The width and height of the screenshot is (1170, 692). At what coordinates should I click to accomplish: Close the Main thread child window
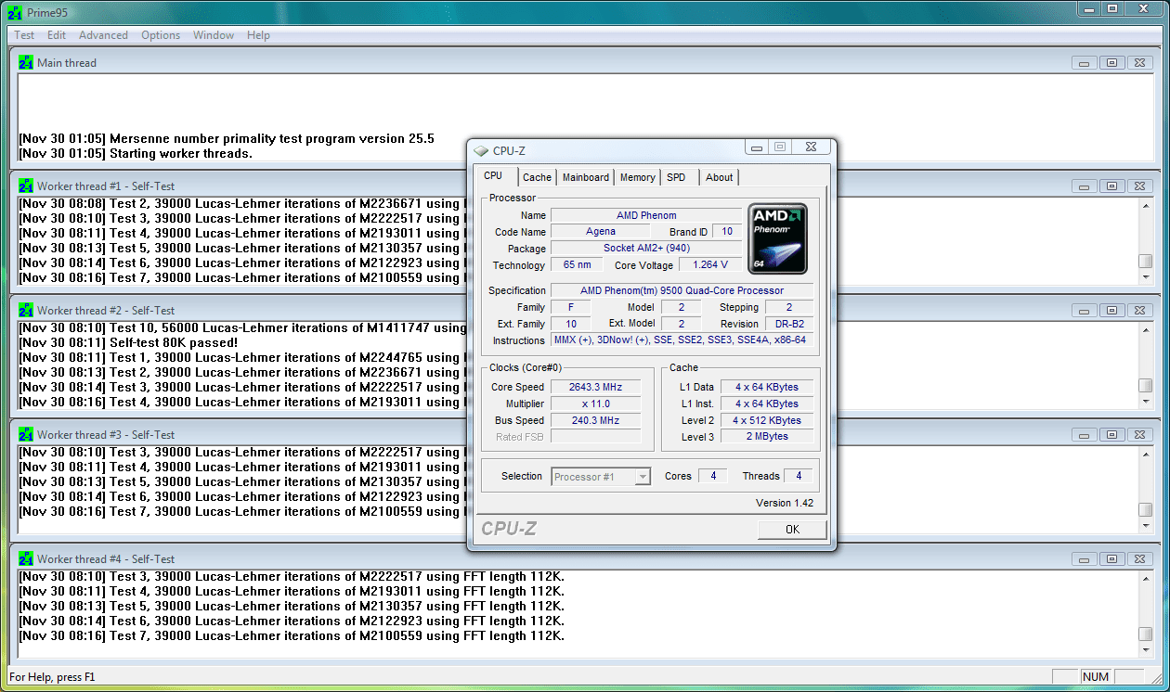click(x=1140, y=63)
